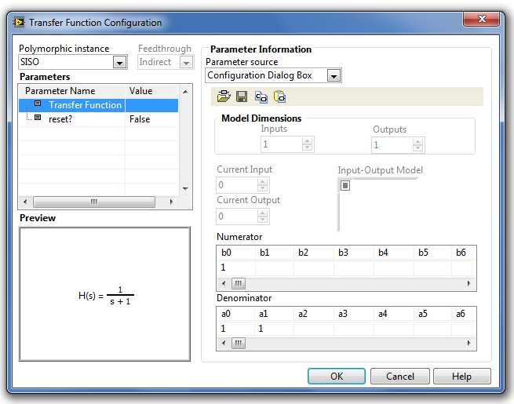Click the Outputs stepper arrows
The image size is (514, 404).
[417, 145]
